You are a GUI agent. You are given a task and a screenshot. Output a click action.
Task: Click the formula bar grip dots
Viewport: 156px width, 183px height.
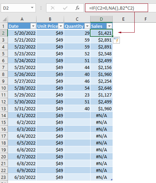click(x=41, y=8)
